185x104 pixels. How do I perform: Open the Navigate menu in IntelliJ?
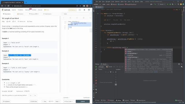(108, 1)
